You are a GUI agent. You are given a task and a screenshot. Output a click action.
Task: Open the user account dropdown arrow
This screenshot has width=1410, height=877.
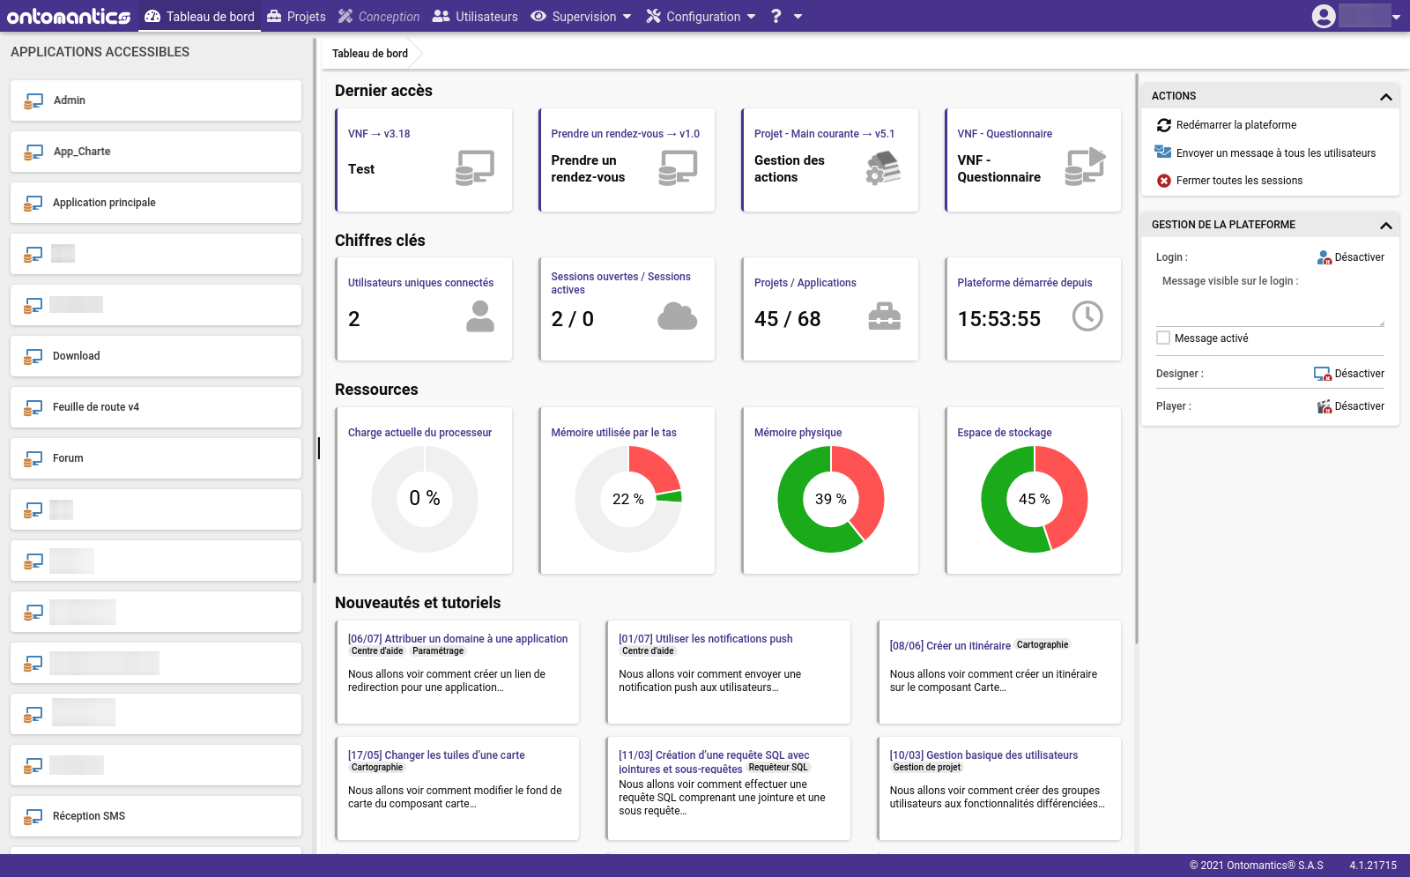1397,17
